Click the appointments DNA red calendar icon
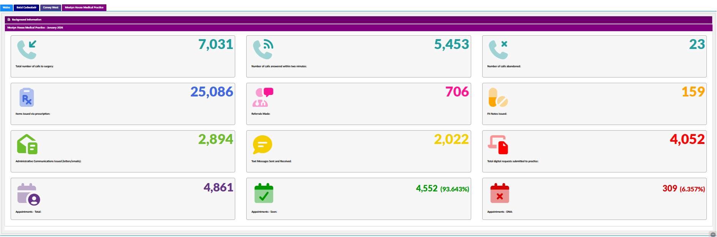The image size is (717, 237). click(499, 193)
